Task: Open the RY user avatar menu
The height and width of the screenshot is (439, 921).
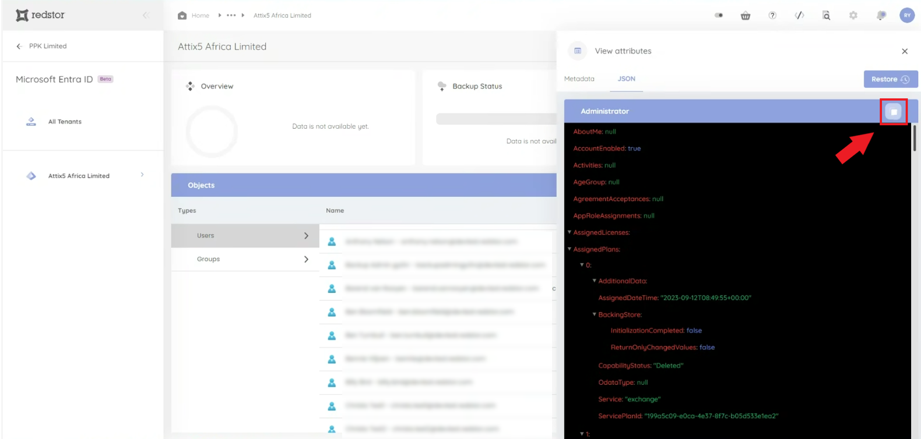Action: coord(907,16)
